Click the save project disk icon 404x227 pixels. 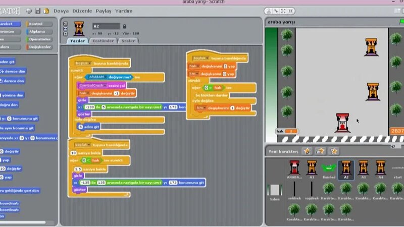coord(37,11)
